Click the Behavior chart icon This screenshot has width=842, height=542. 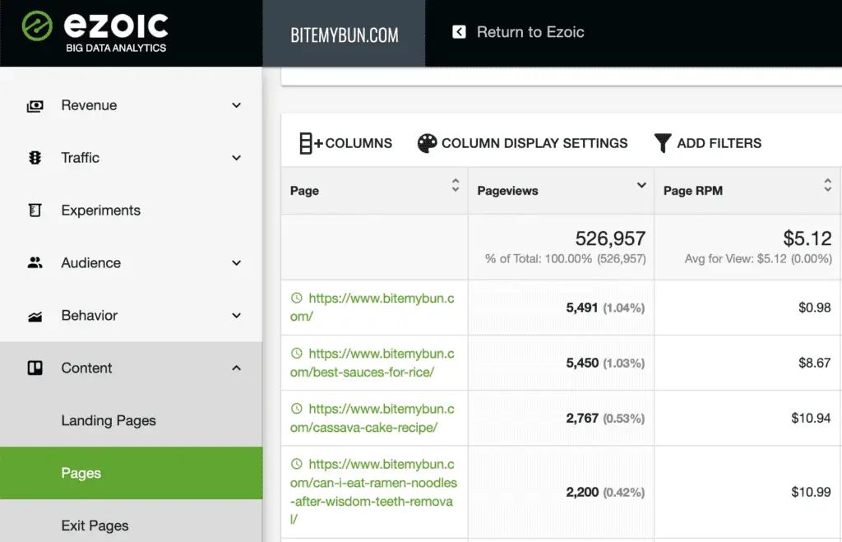tap(35, 317)
